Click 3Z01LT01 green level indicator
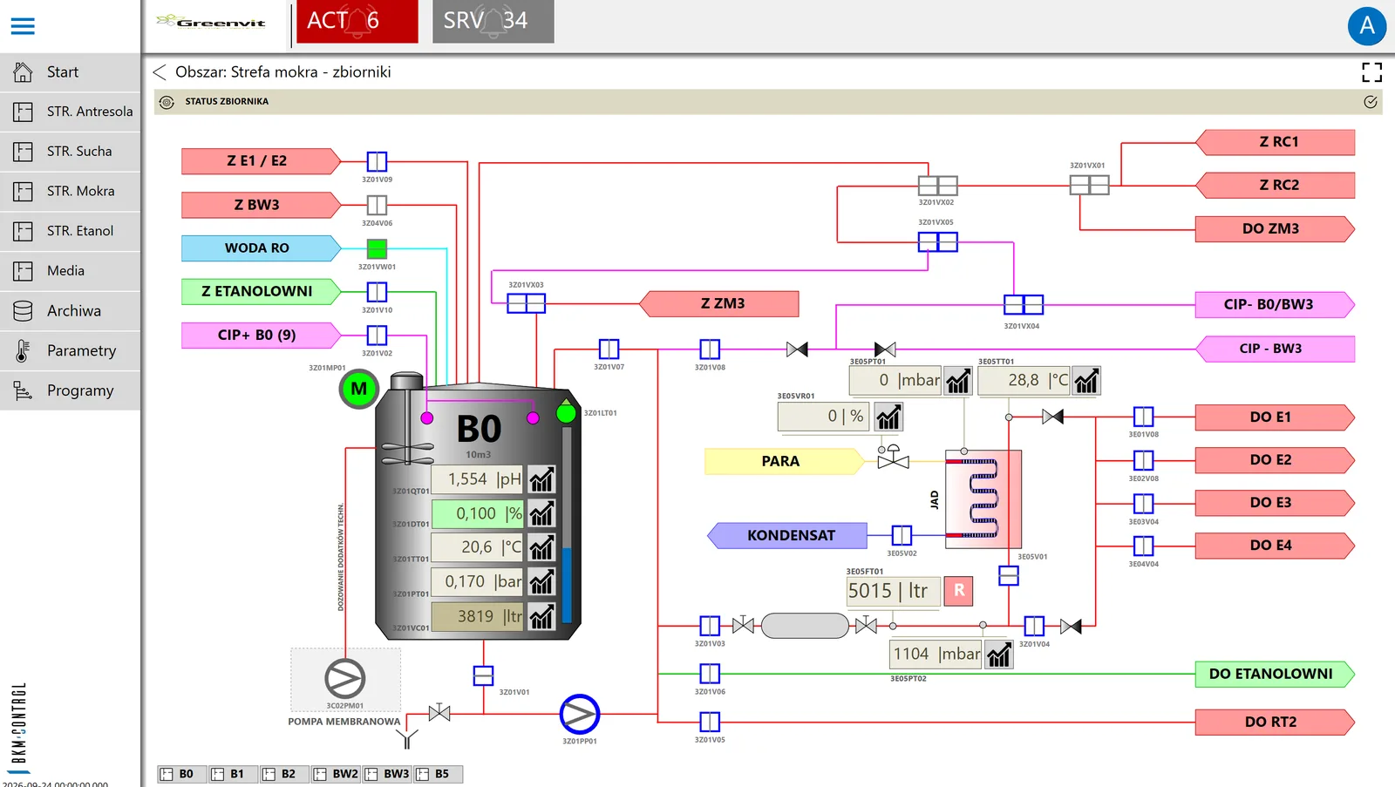1395x787 pixels. (x=566, y=413)
